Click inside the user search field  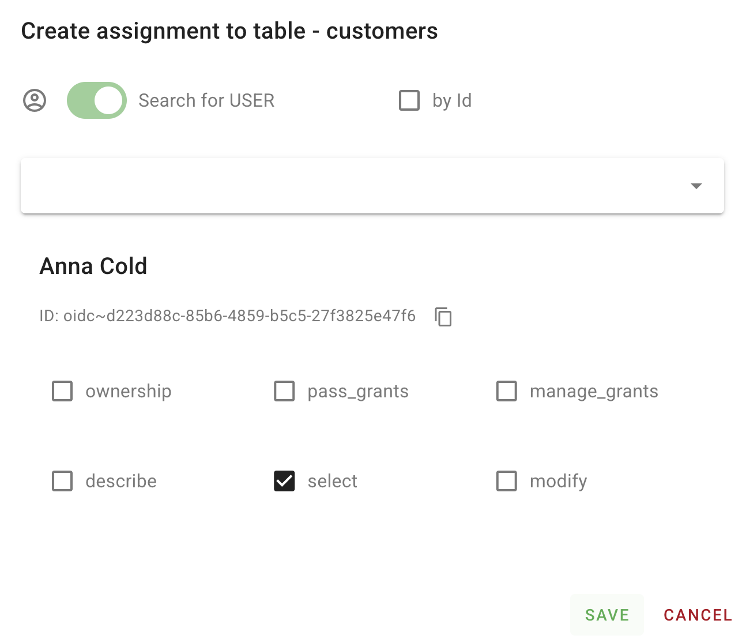tap(346, 186)
